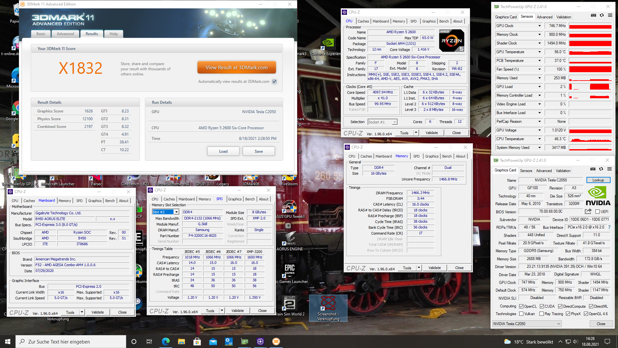The height and width of the screenshot is (348, 618).
Task: Click the CPU Temperature sensor graph
Action: click(x=590, y=139)
